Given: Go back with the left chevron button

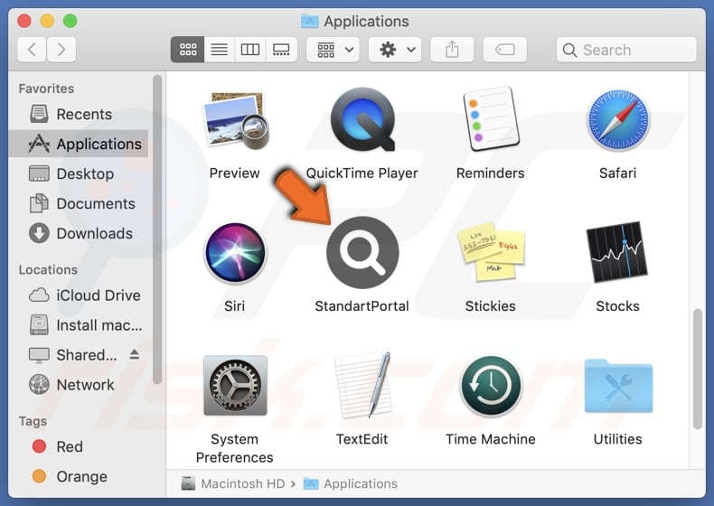Looking at the screenshot, I should [x=32, y=49].
